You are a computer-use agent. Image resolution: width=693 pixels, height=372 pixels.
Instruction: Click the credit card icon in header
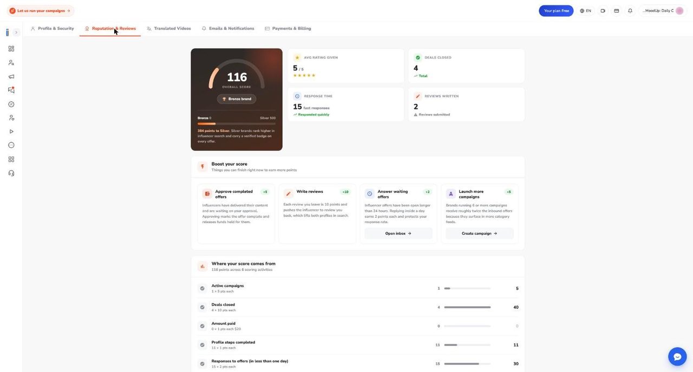(616, 11)
